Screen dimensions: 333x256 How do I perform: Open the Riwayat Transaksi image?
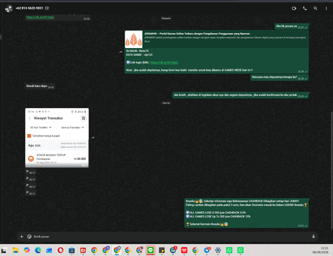(57, 138)
